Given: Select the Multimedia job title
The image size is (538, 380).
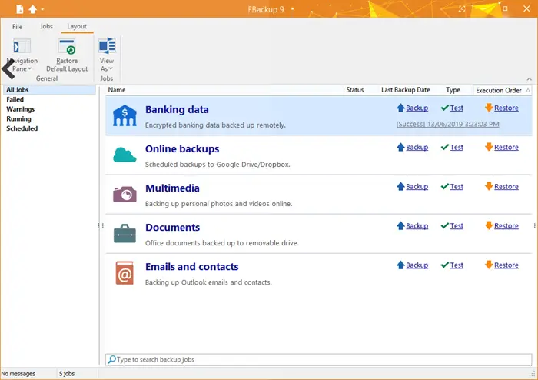Looking at the screenshot, I should [x=172, y=188].
